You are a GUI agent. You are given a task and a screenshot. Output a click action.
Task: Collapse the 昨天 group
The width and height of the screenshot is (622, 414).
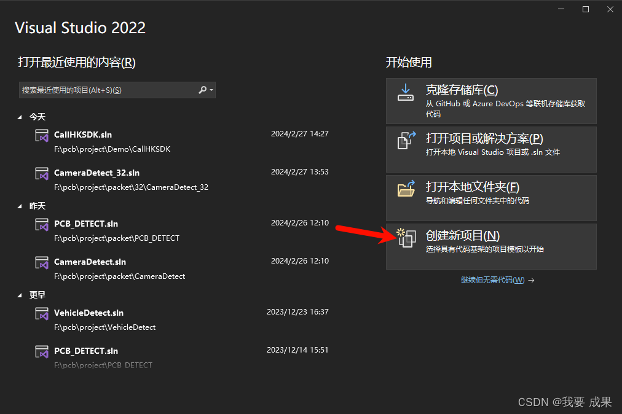(x=20, y=206)
